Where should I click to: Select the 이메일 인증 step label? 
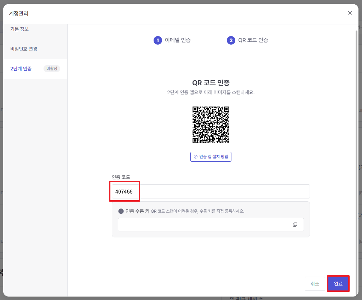178,40
